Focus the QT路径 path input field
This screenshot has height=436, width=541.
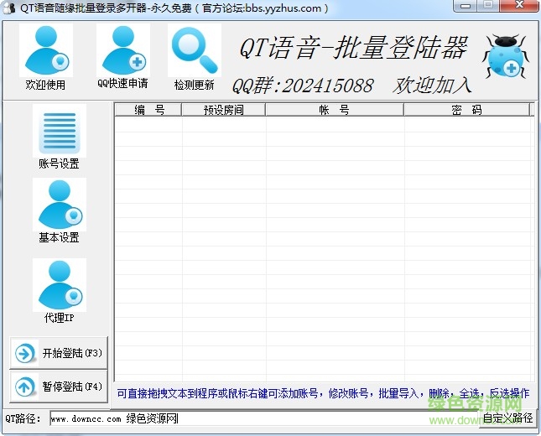click(260, 418)
